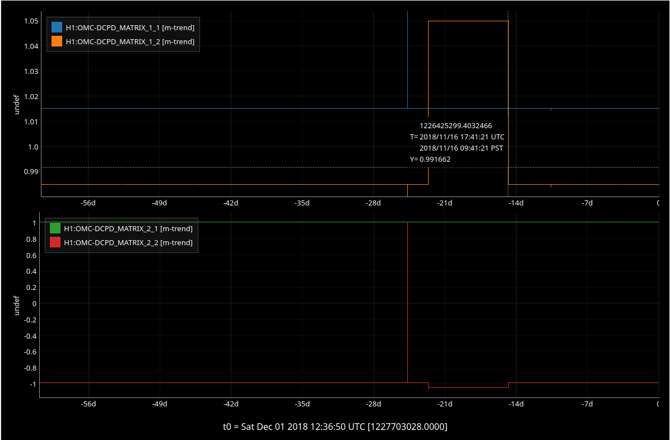
Task: Click the -0.2 y-axis tick in bottom plot
Action: tap(30, 320)
